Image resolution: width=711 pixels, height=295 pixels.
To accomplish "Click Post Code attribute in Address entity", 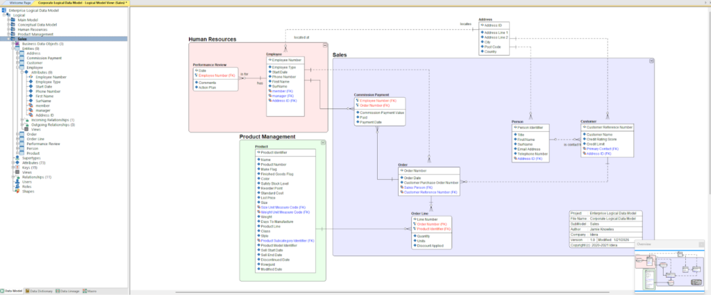I will [x=492, y=47].
